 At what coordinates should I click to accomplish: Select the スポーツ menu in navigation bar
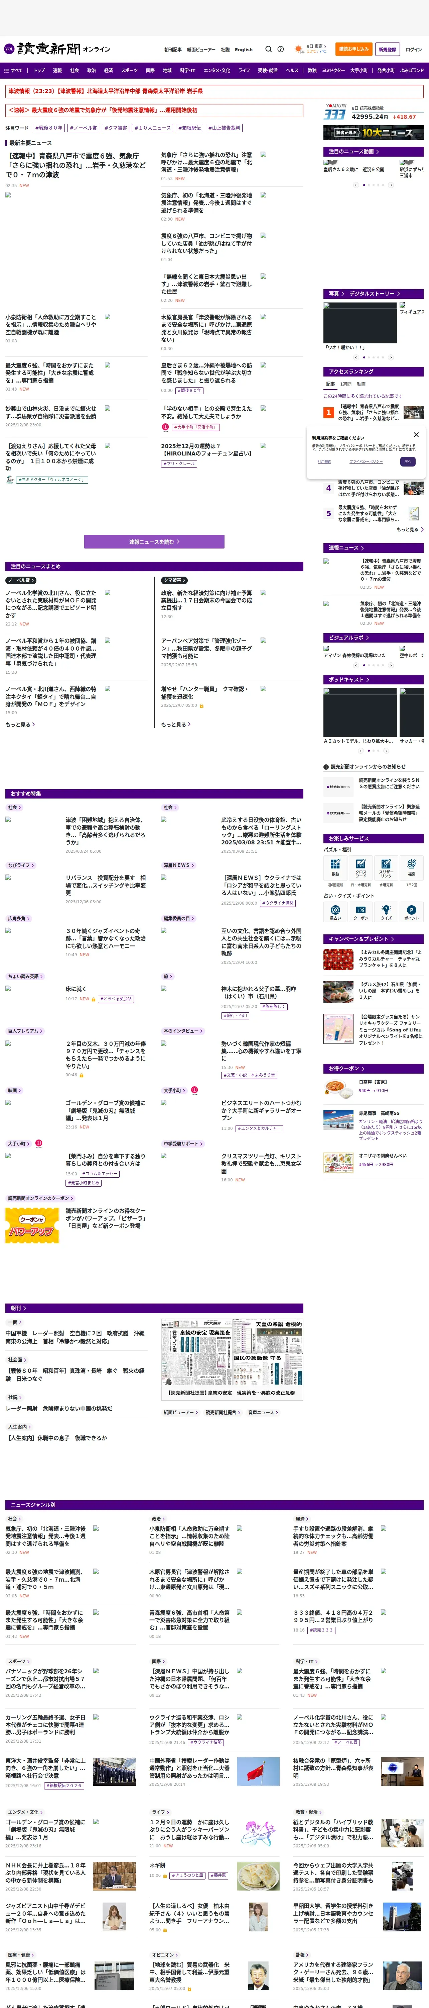pyautogui.click(x=129, y=70)
